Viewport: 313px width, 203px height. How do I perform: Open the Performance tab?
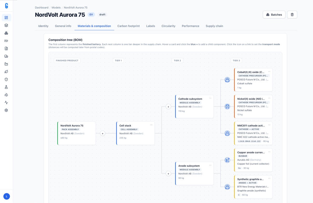190,26
